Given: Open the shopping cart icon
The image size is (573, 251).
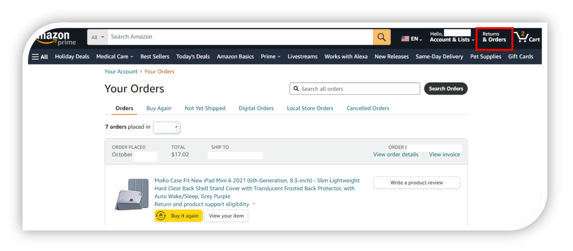Looking at the screenshot, I should (x=527, y=37).
